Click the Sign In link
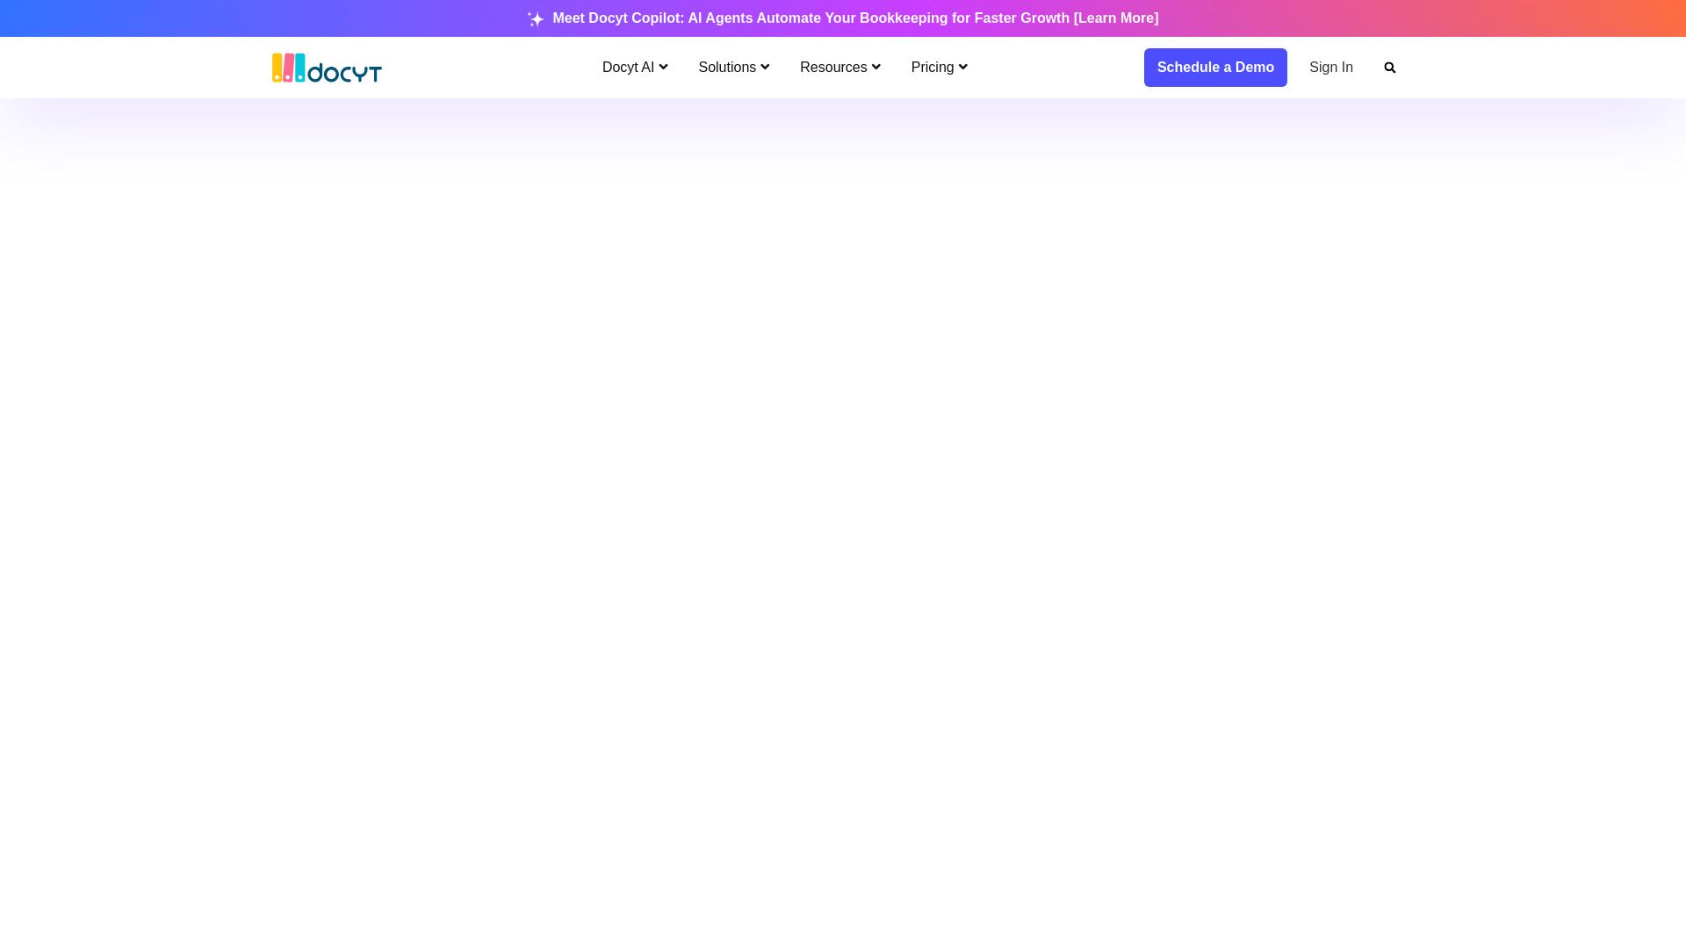This screenshot has height=948, width=1686. (x=1330, y=68)
